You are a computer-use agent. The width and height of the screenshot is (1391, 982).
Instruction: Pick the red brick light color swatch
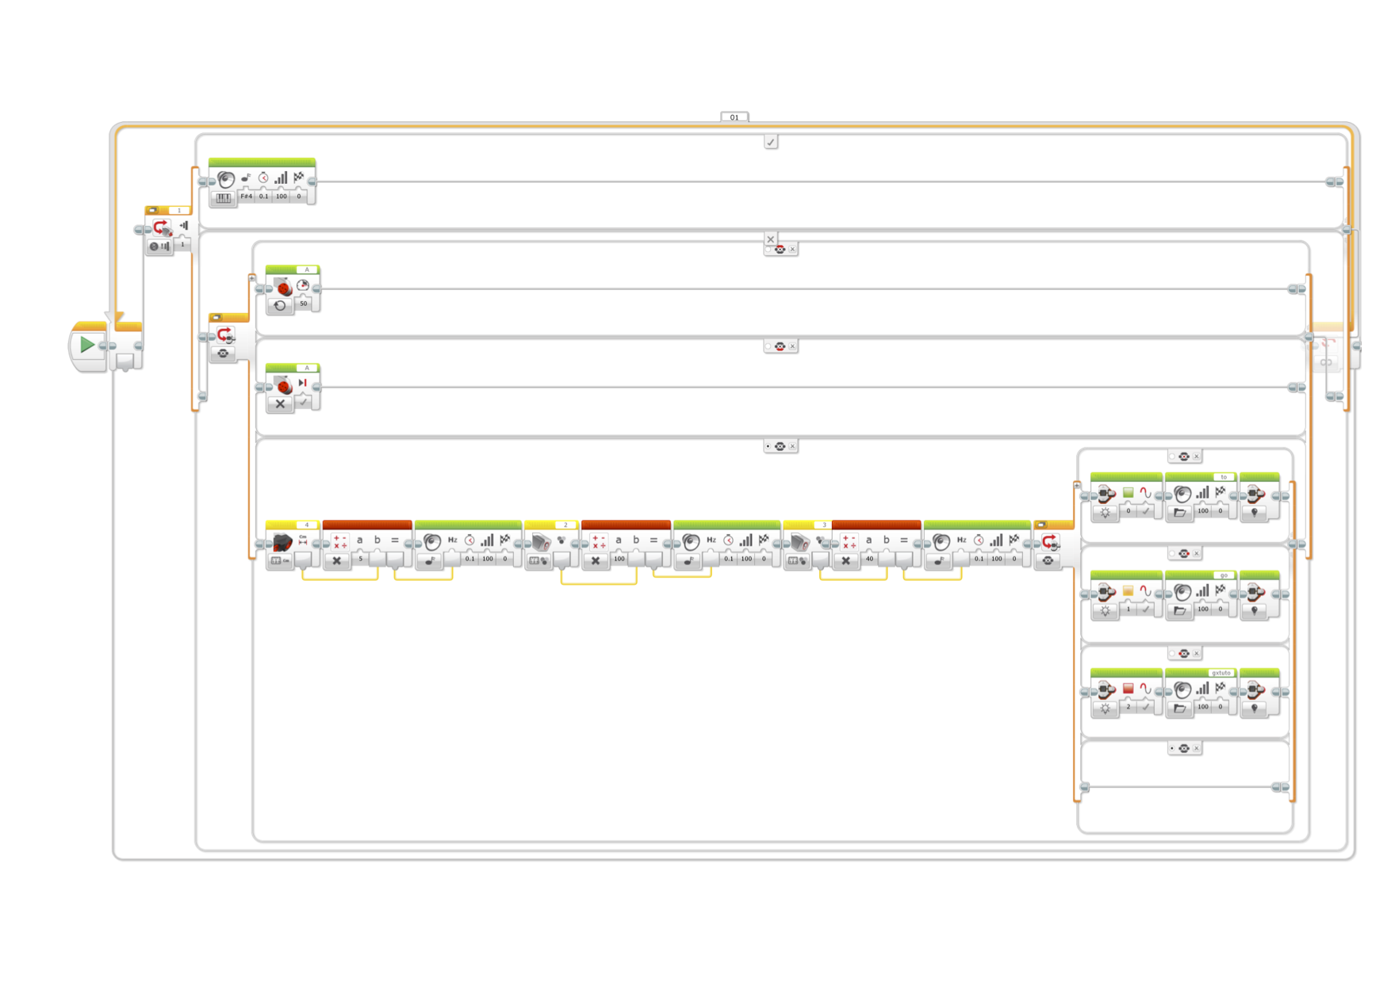[1129, 689]
